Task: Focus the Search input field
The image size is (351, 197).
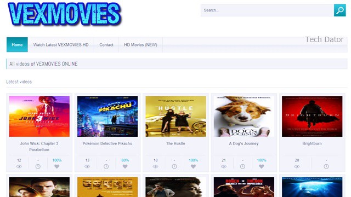Action: pos(267,10)
